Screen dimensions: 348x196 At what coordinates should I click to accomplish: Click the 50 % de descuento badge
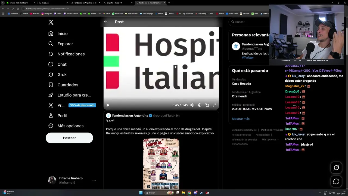click(82, 105)
